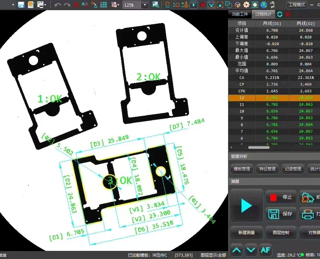This screenshot has width=320, height=259.
Task: Toggle the waveform monitor toolbar icon
Action: (x=211, y=5)
